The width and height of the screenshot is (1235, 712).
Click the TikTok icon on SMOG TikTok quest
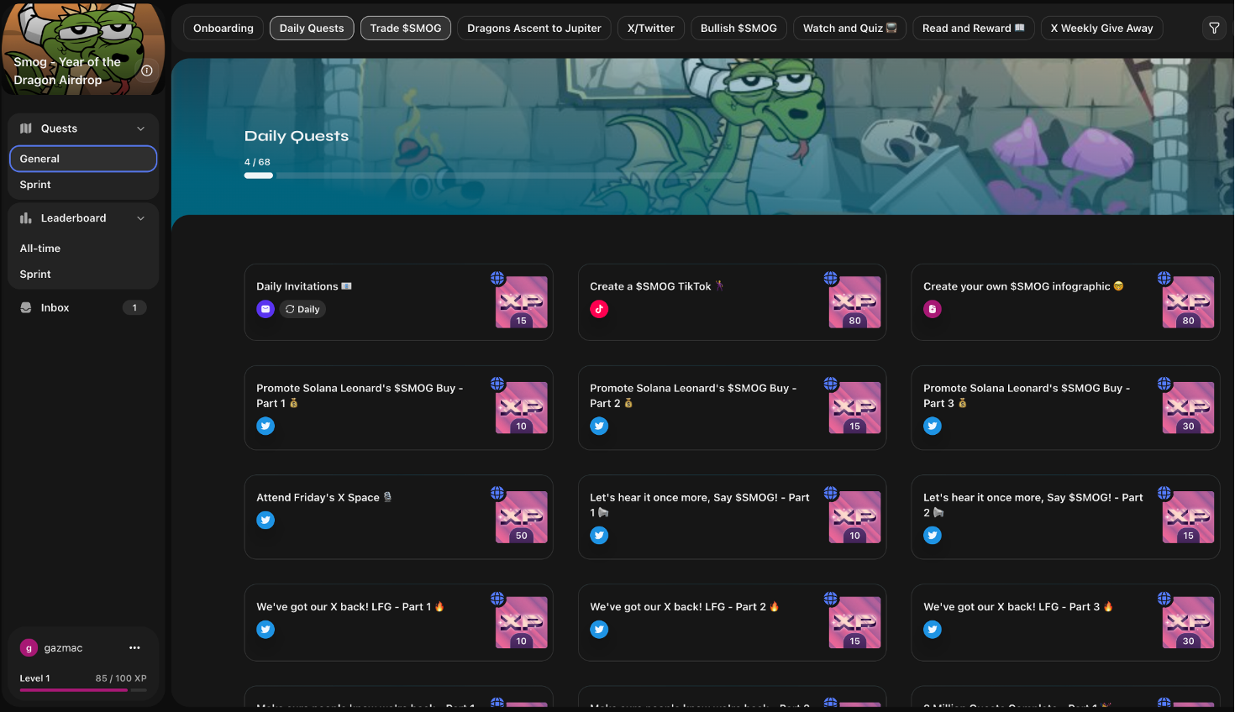[x=599, y=309]
